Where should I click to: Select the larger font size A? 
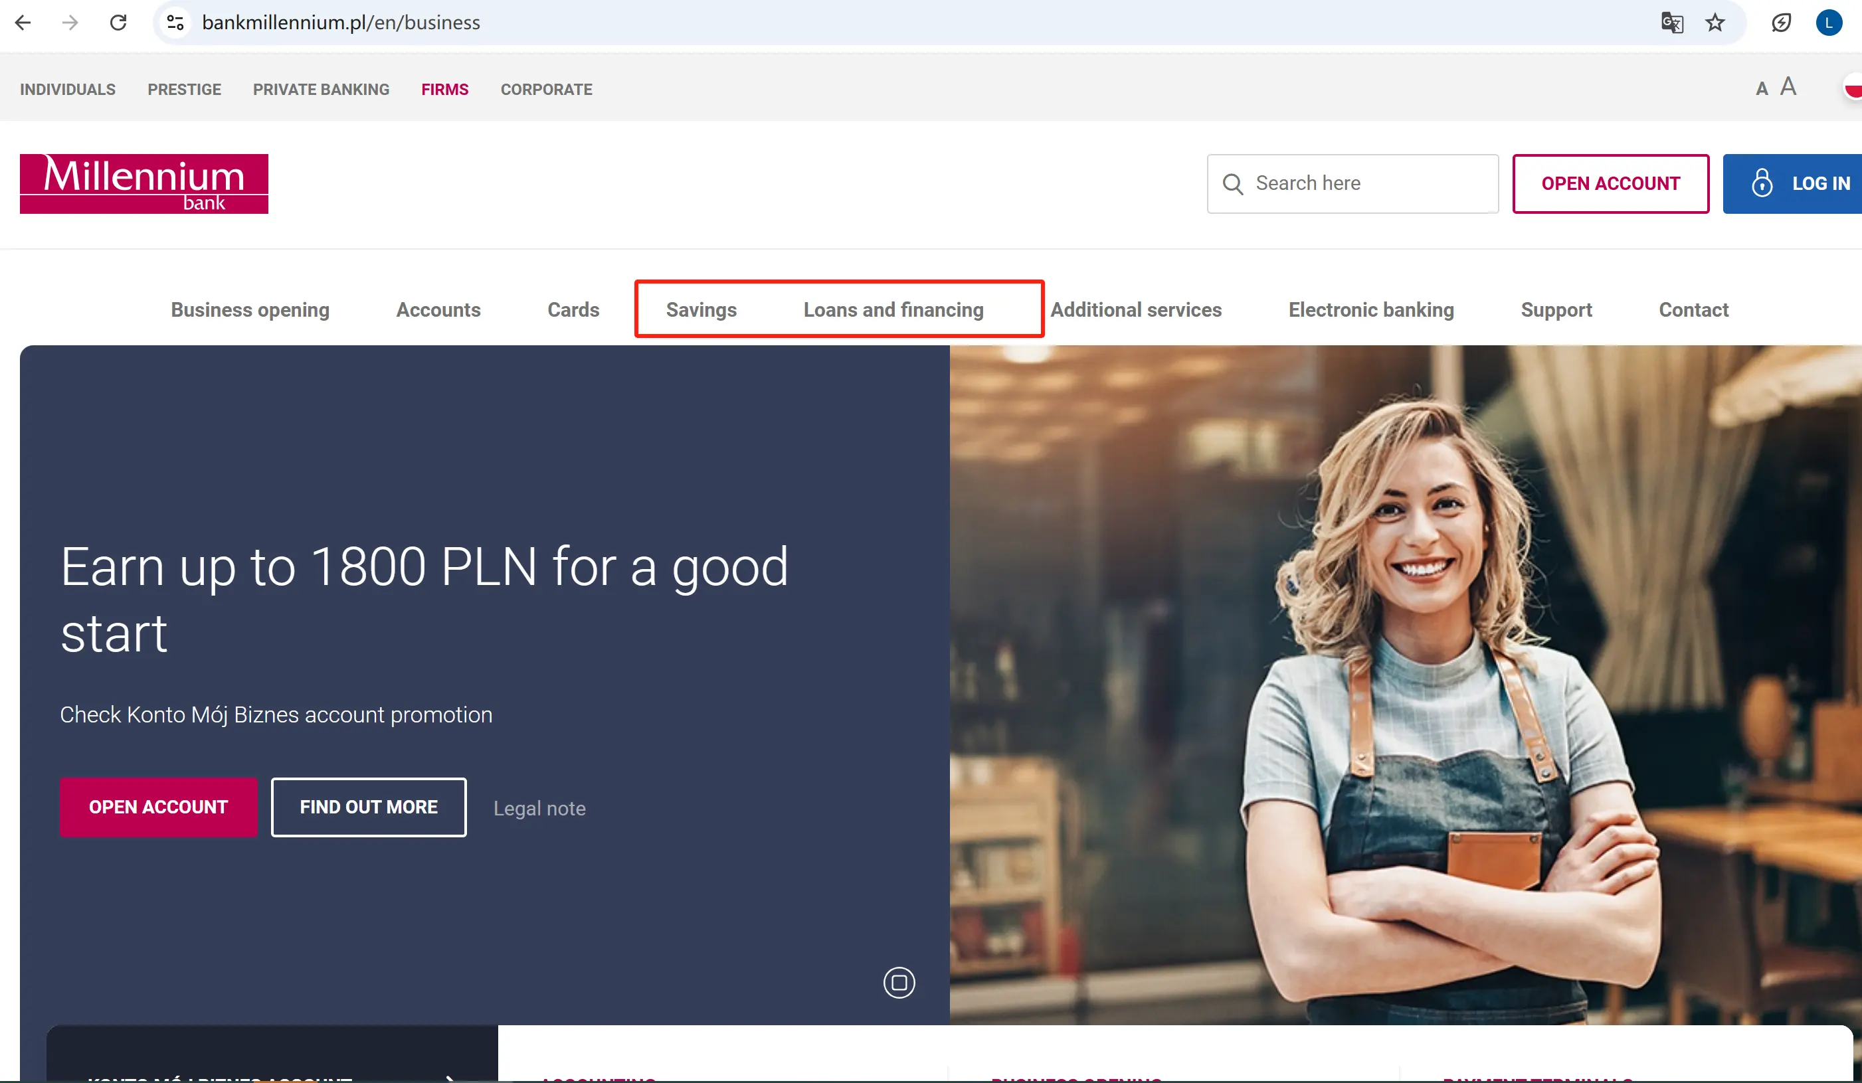[x=1788, y=87]
